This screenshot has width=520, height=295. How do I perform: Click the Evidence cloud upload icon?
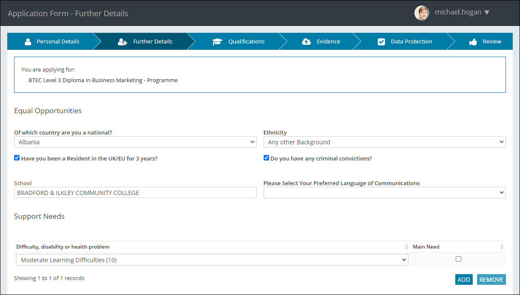click(306, 42)
